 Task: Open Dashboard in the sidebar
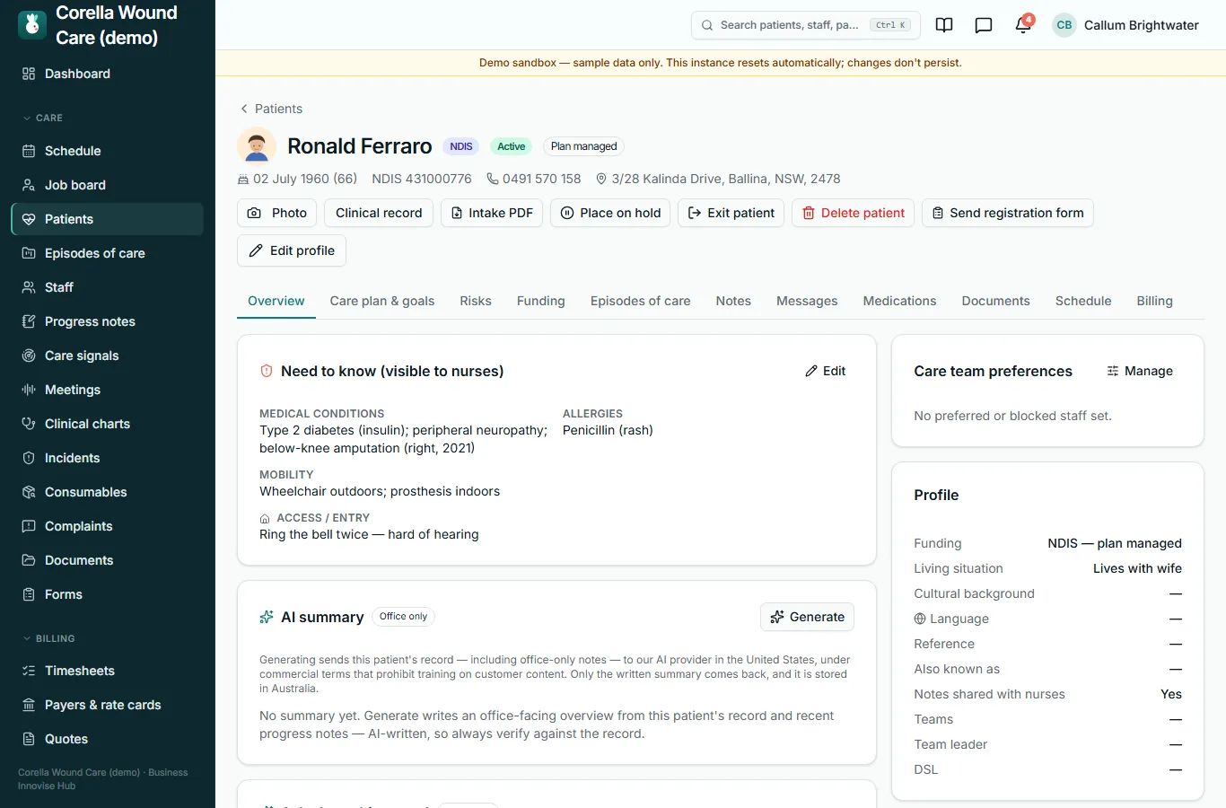(107, 74)
